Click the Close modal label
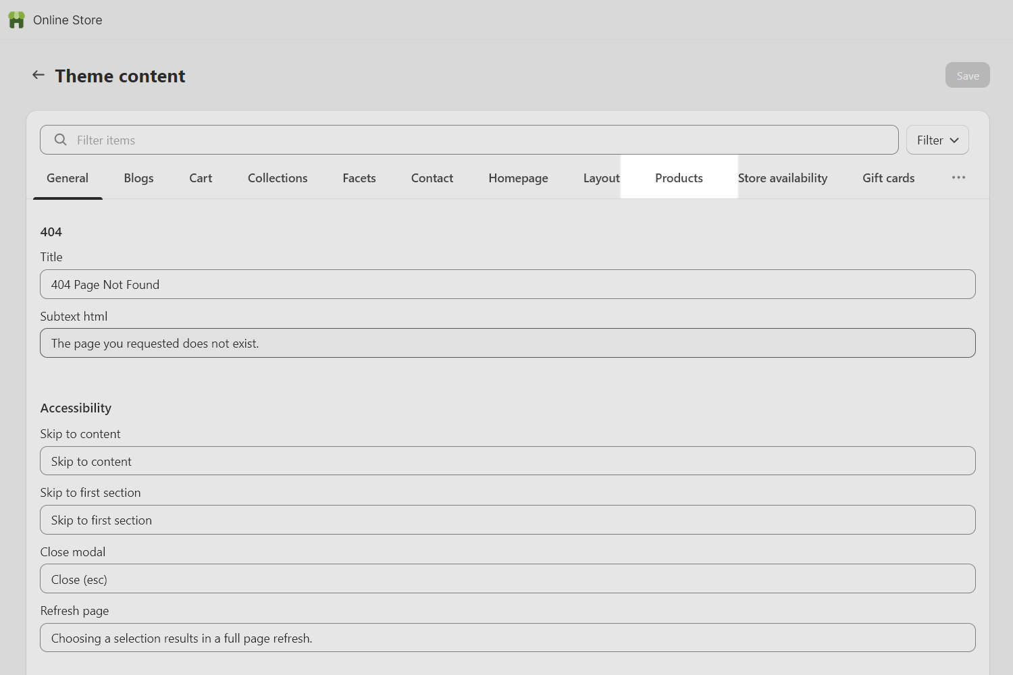1013x675 pixels. point(73,552)
